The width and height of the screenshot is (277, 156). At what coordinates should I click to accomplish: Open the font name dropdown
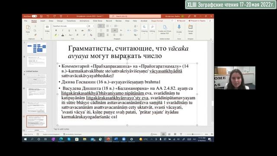click(87, 26)
